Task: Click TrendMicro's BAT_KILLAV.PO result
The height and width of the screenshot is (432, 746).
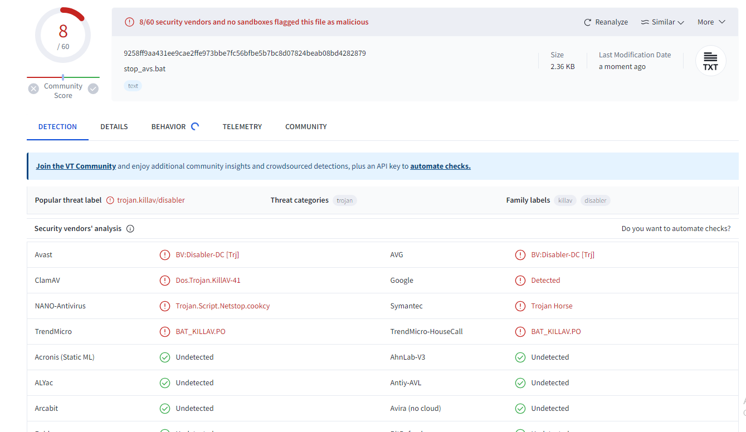Action: [x=201, y=332]
